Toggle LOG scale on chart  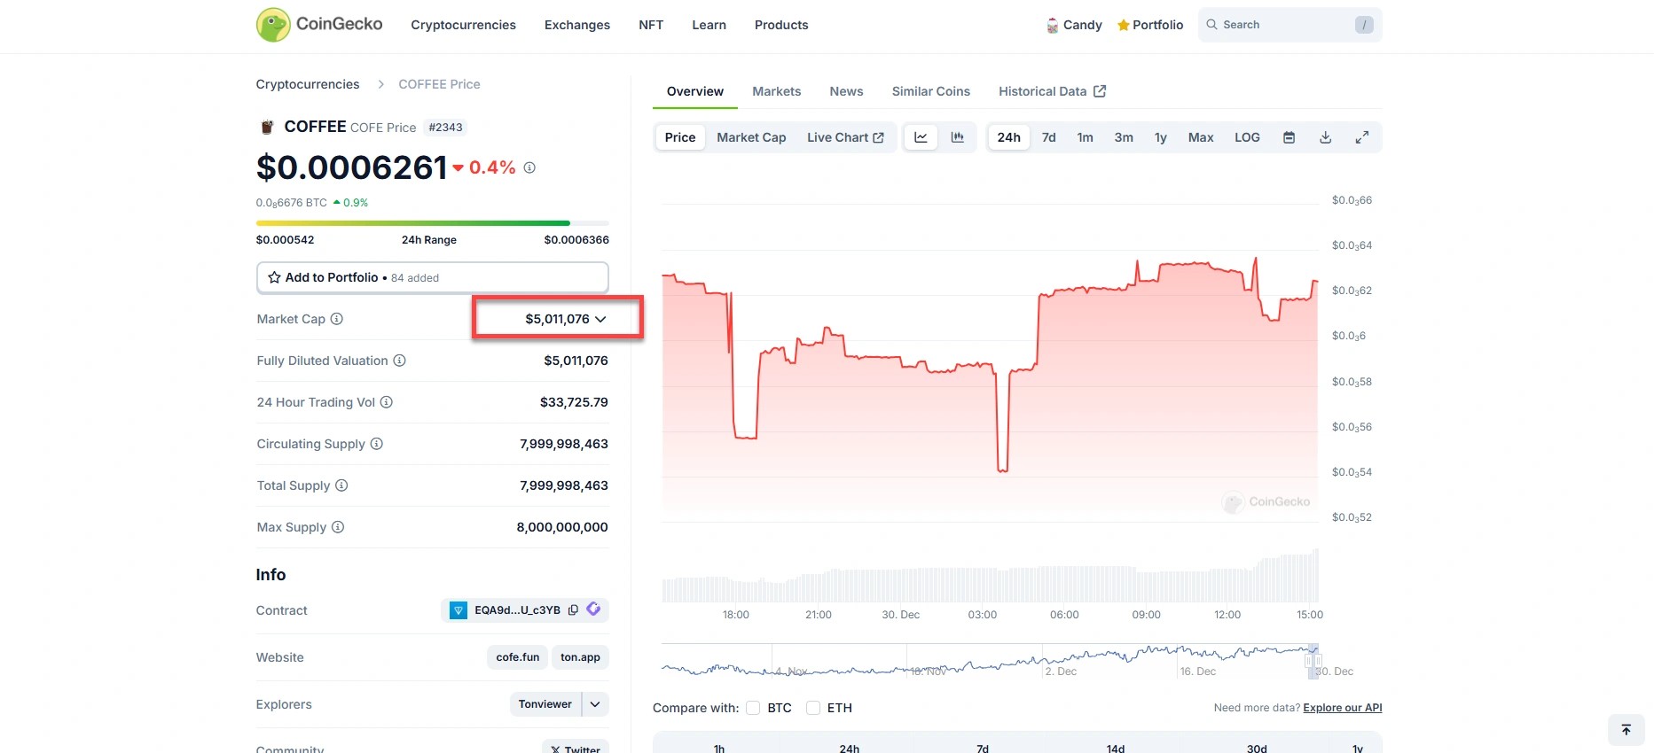(1246, 137)
